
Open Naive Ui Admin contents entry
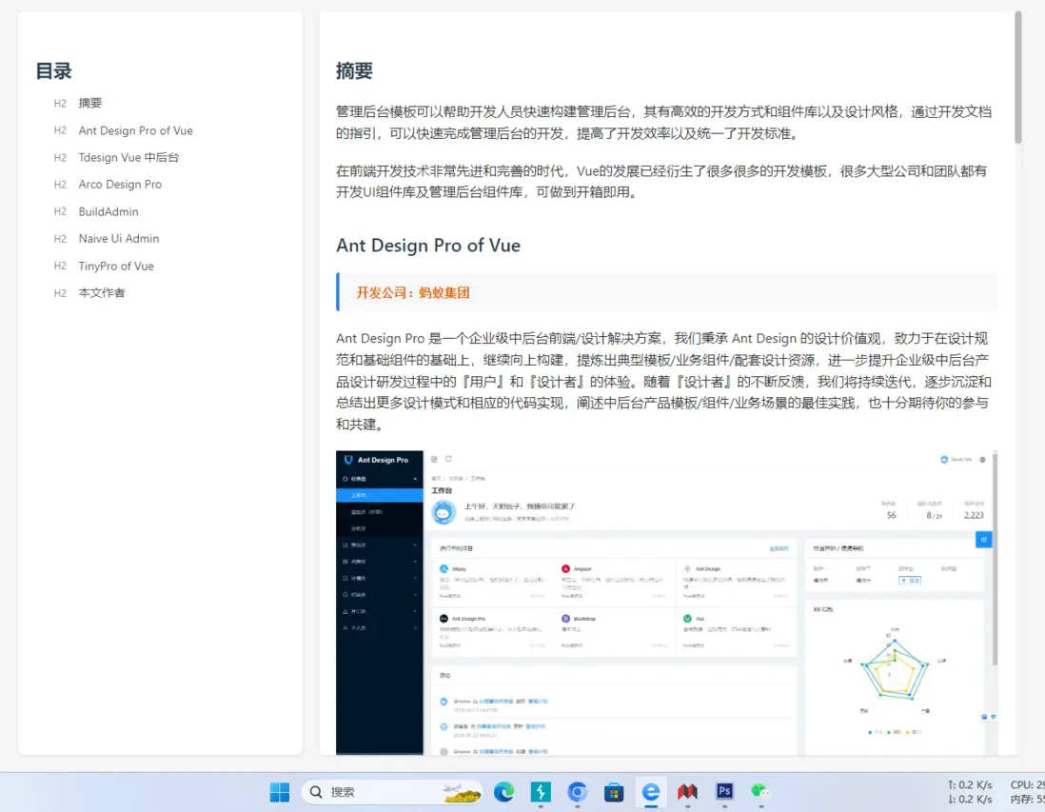pyautogui.click(x=119, y=239)
